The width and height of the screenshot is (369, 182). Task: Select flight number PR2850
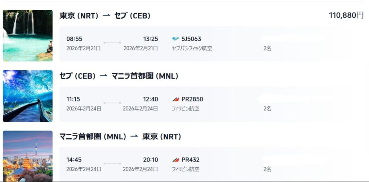point(192,99)
